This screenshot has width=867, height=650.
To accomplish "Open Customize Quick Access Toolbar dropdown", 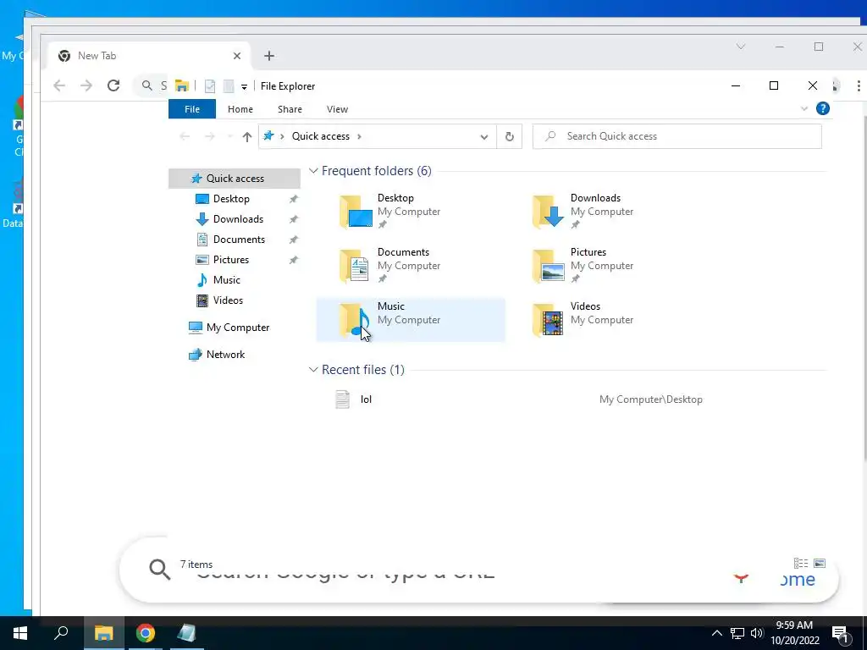I will click(x=244, y=87).
